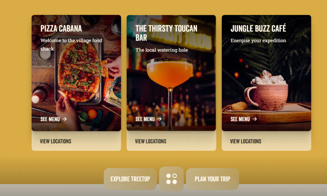This screenshot has height=196, width=327.
Task: Expand View Locations under Jungle Buzz Café
Action: (x=245, y=141)
